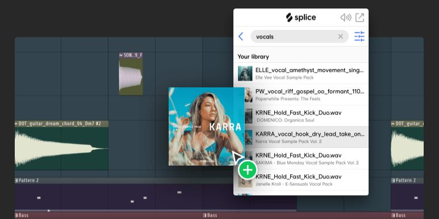Viewport: 439px width, 219px height.
Task: Open Splice in external window icon
Action: pos(359,18)
